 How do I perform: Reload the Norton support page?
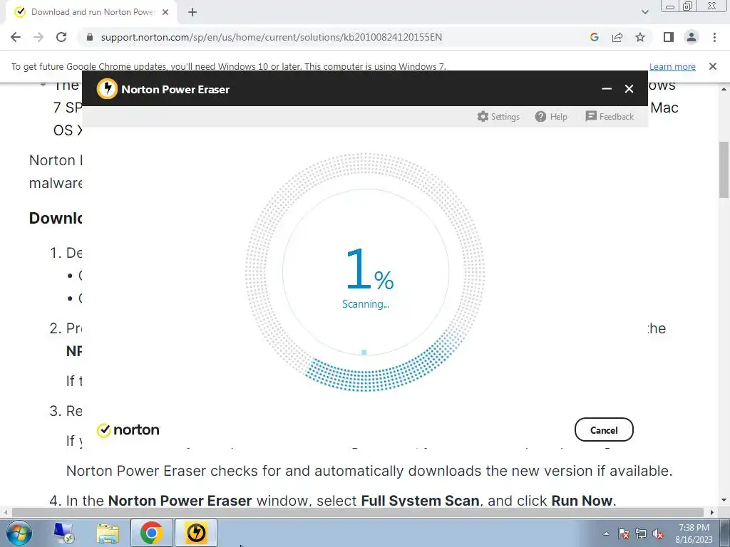coord(61,37)
